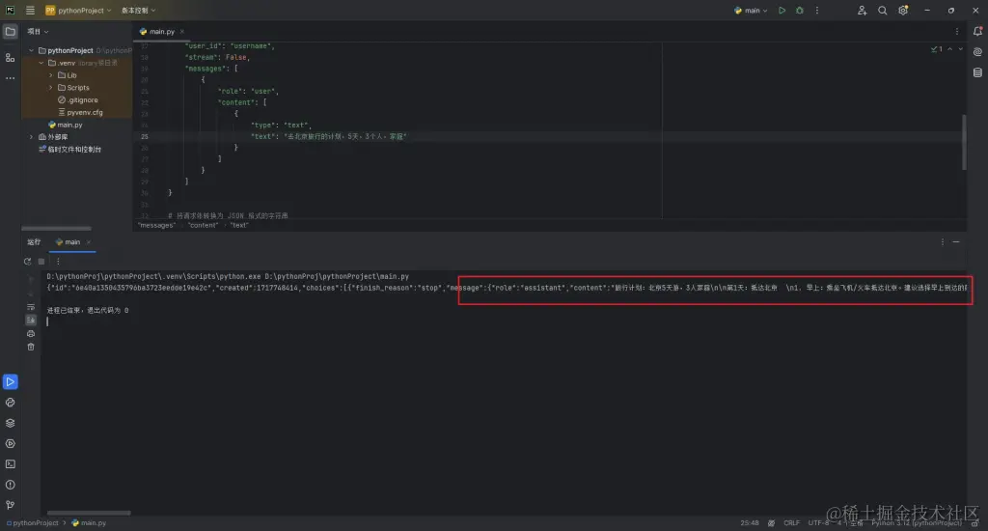Go to previous highlighted problem arrow
The height and width of the screenshot is (531, 988).
(949, 49)
